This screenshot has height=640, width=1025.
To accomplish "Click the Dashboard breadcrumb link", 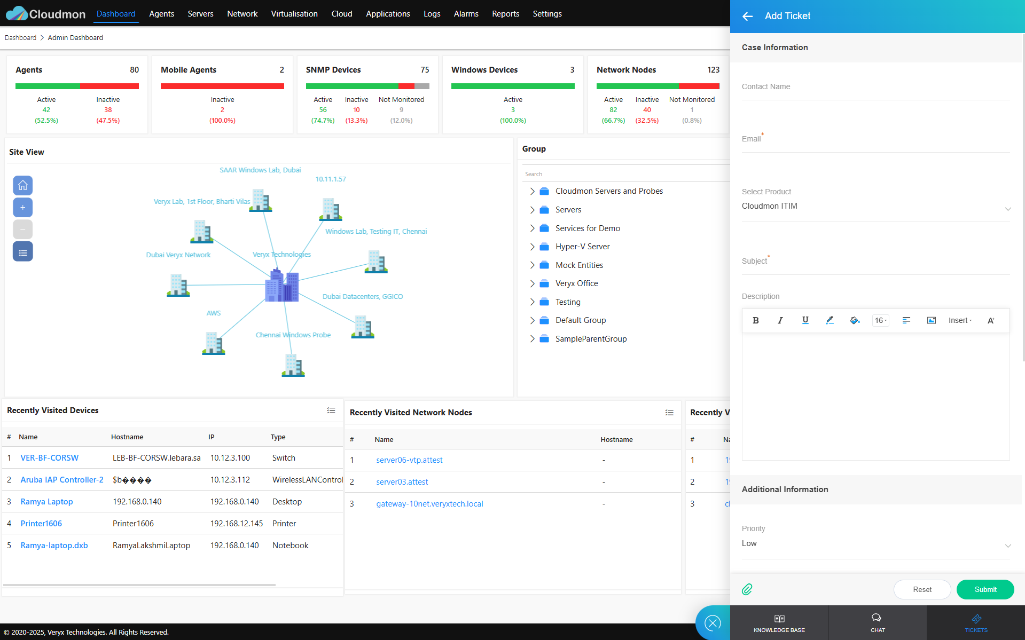I will (x=20, y=38).
